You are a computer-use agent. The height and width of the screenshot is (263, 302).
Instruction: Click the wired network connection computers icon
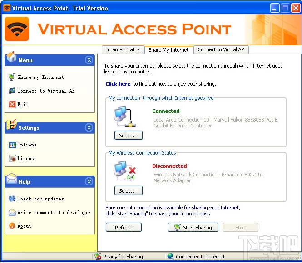[x=125, y=117]
